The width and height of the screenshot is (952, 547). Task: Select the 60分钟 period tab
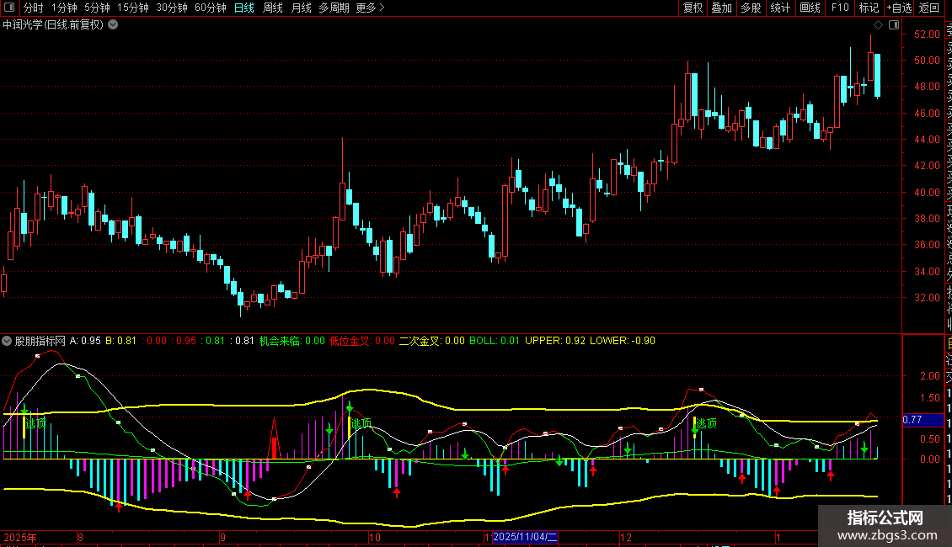(211, 8)
